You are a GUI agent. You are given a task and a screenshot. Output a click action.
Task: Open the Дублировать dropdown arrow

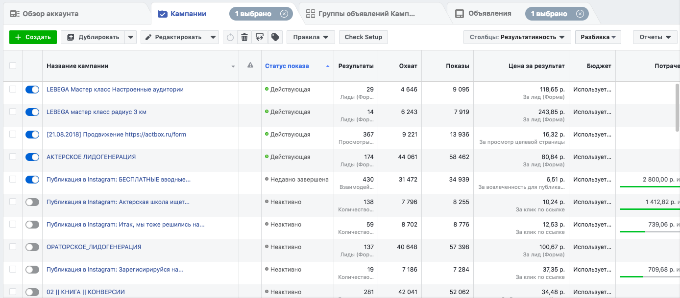pos(130,37)
